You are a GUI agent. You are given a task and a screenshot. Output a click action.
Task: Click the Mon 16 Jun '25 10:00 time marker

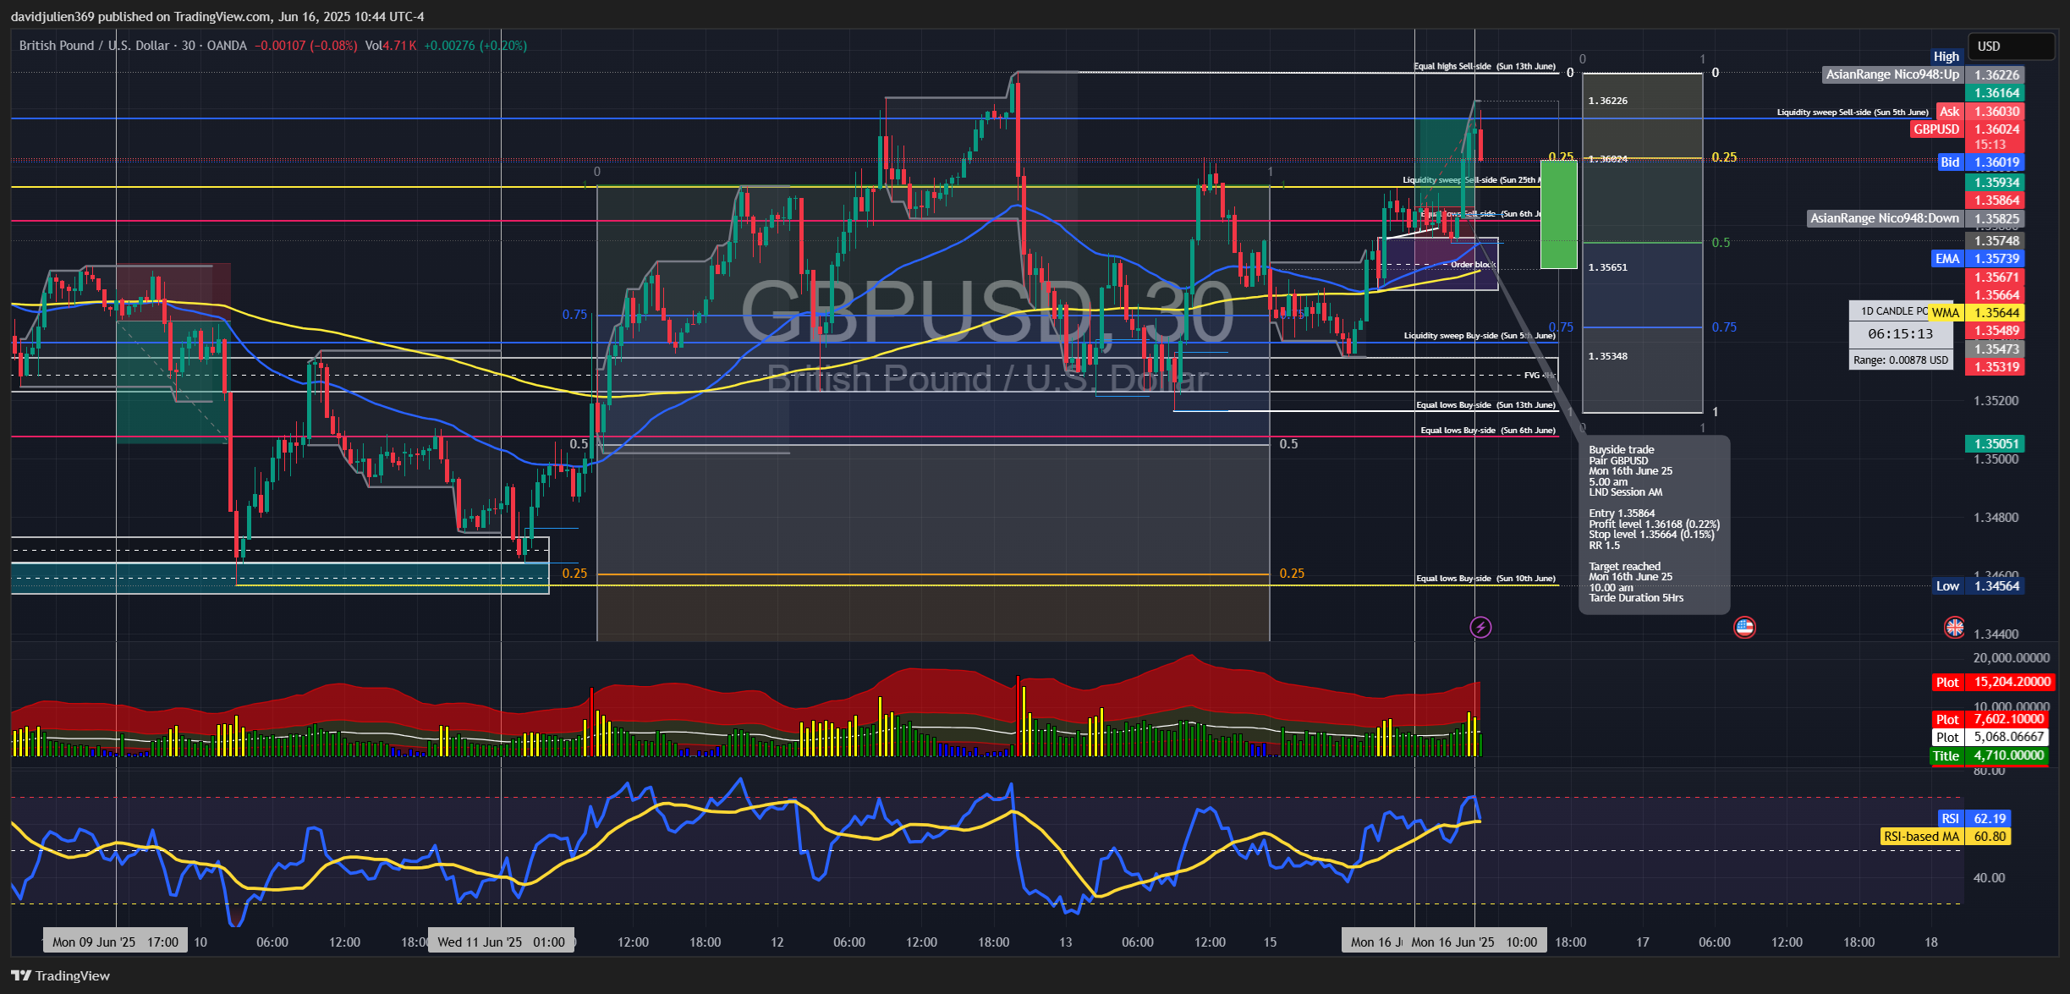pyautogui.click(x=1474, y=942)
